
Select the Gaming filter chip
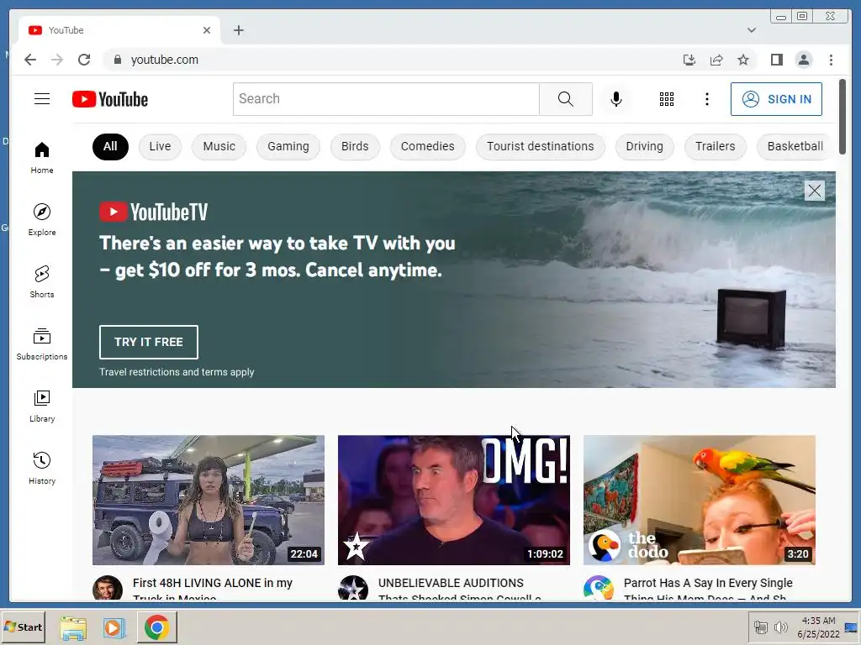click(x=288, y=146)
